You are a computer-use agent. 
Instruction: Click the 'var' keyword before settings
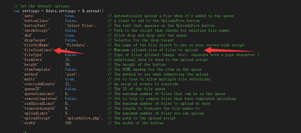click(17, 11)
